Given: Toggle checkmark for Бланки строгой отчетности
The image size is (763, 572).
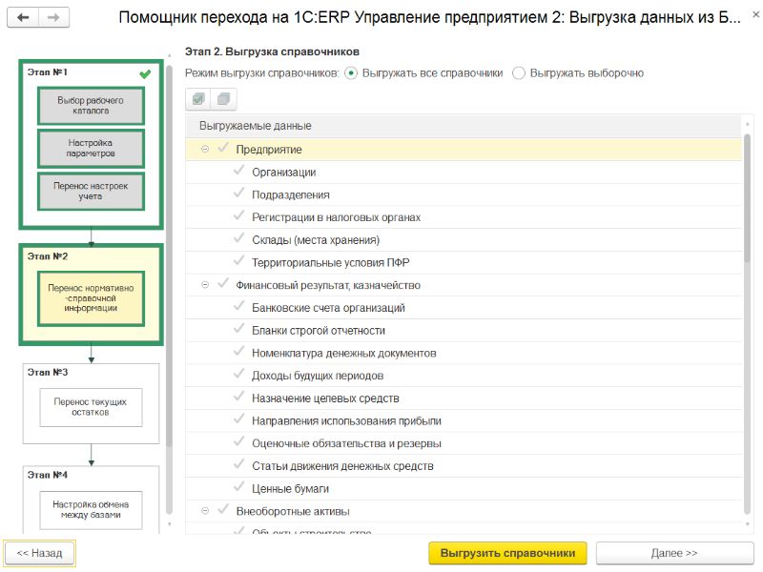Looking at the screenshot, I should (x=239, y=329).
